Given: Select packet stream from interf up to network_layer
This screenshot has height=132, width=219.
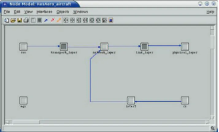Looking at the screenshot, I should tap(90, 80).
